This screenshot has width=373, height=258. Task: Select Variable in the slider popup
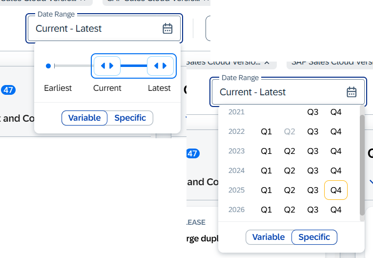pos(84,118)
